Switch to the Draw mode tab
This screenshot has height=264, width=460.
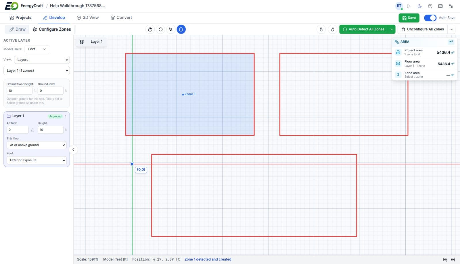pos(17,29)
